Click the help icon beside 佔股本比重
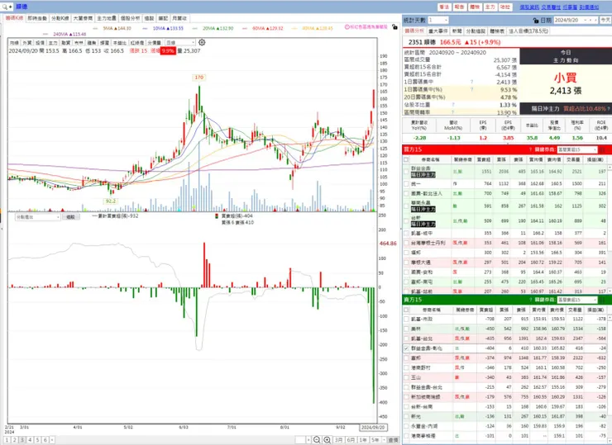This screenshot has height=445, width=612. click(x=453, y=104)
